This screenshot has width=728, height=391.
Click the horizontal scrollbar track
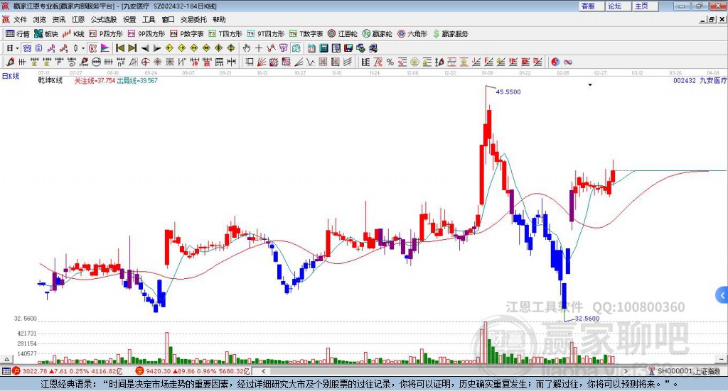click(x=444, y=371)
